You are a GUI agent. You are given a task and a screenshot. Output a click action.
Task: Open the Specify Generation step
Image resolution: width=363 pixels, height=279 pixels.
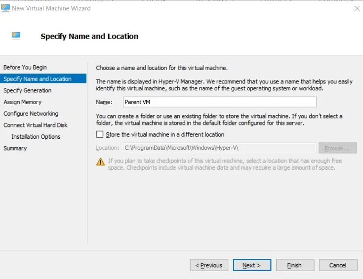[x=28, y=90]
